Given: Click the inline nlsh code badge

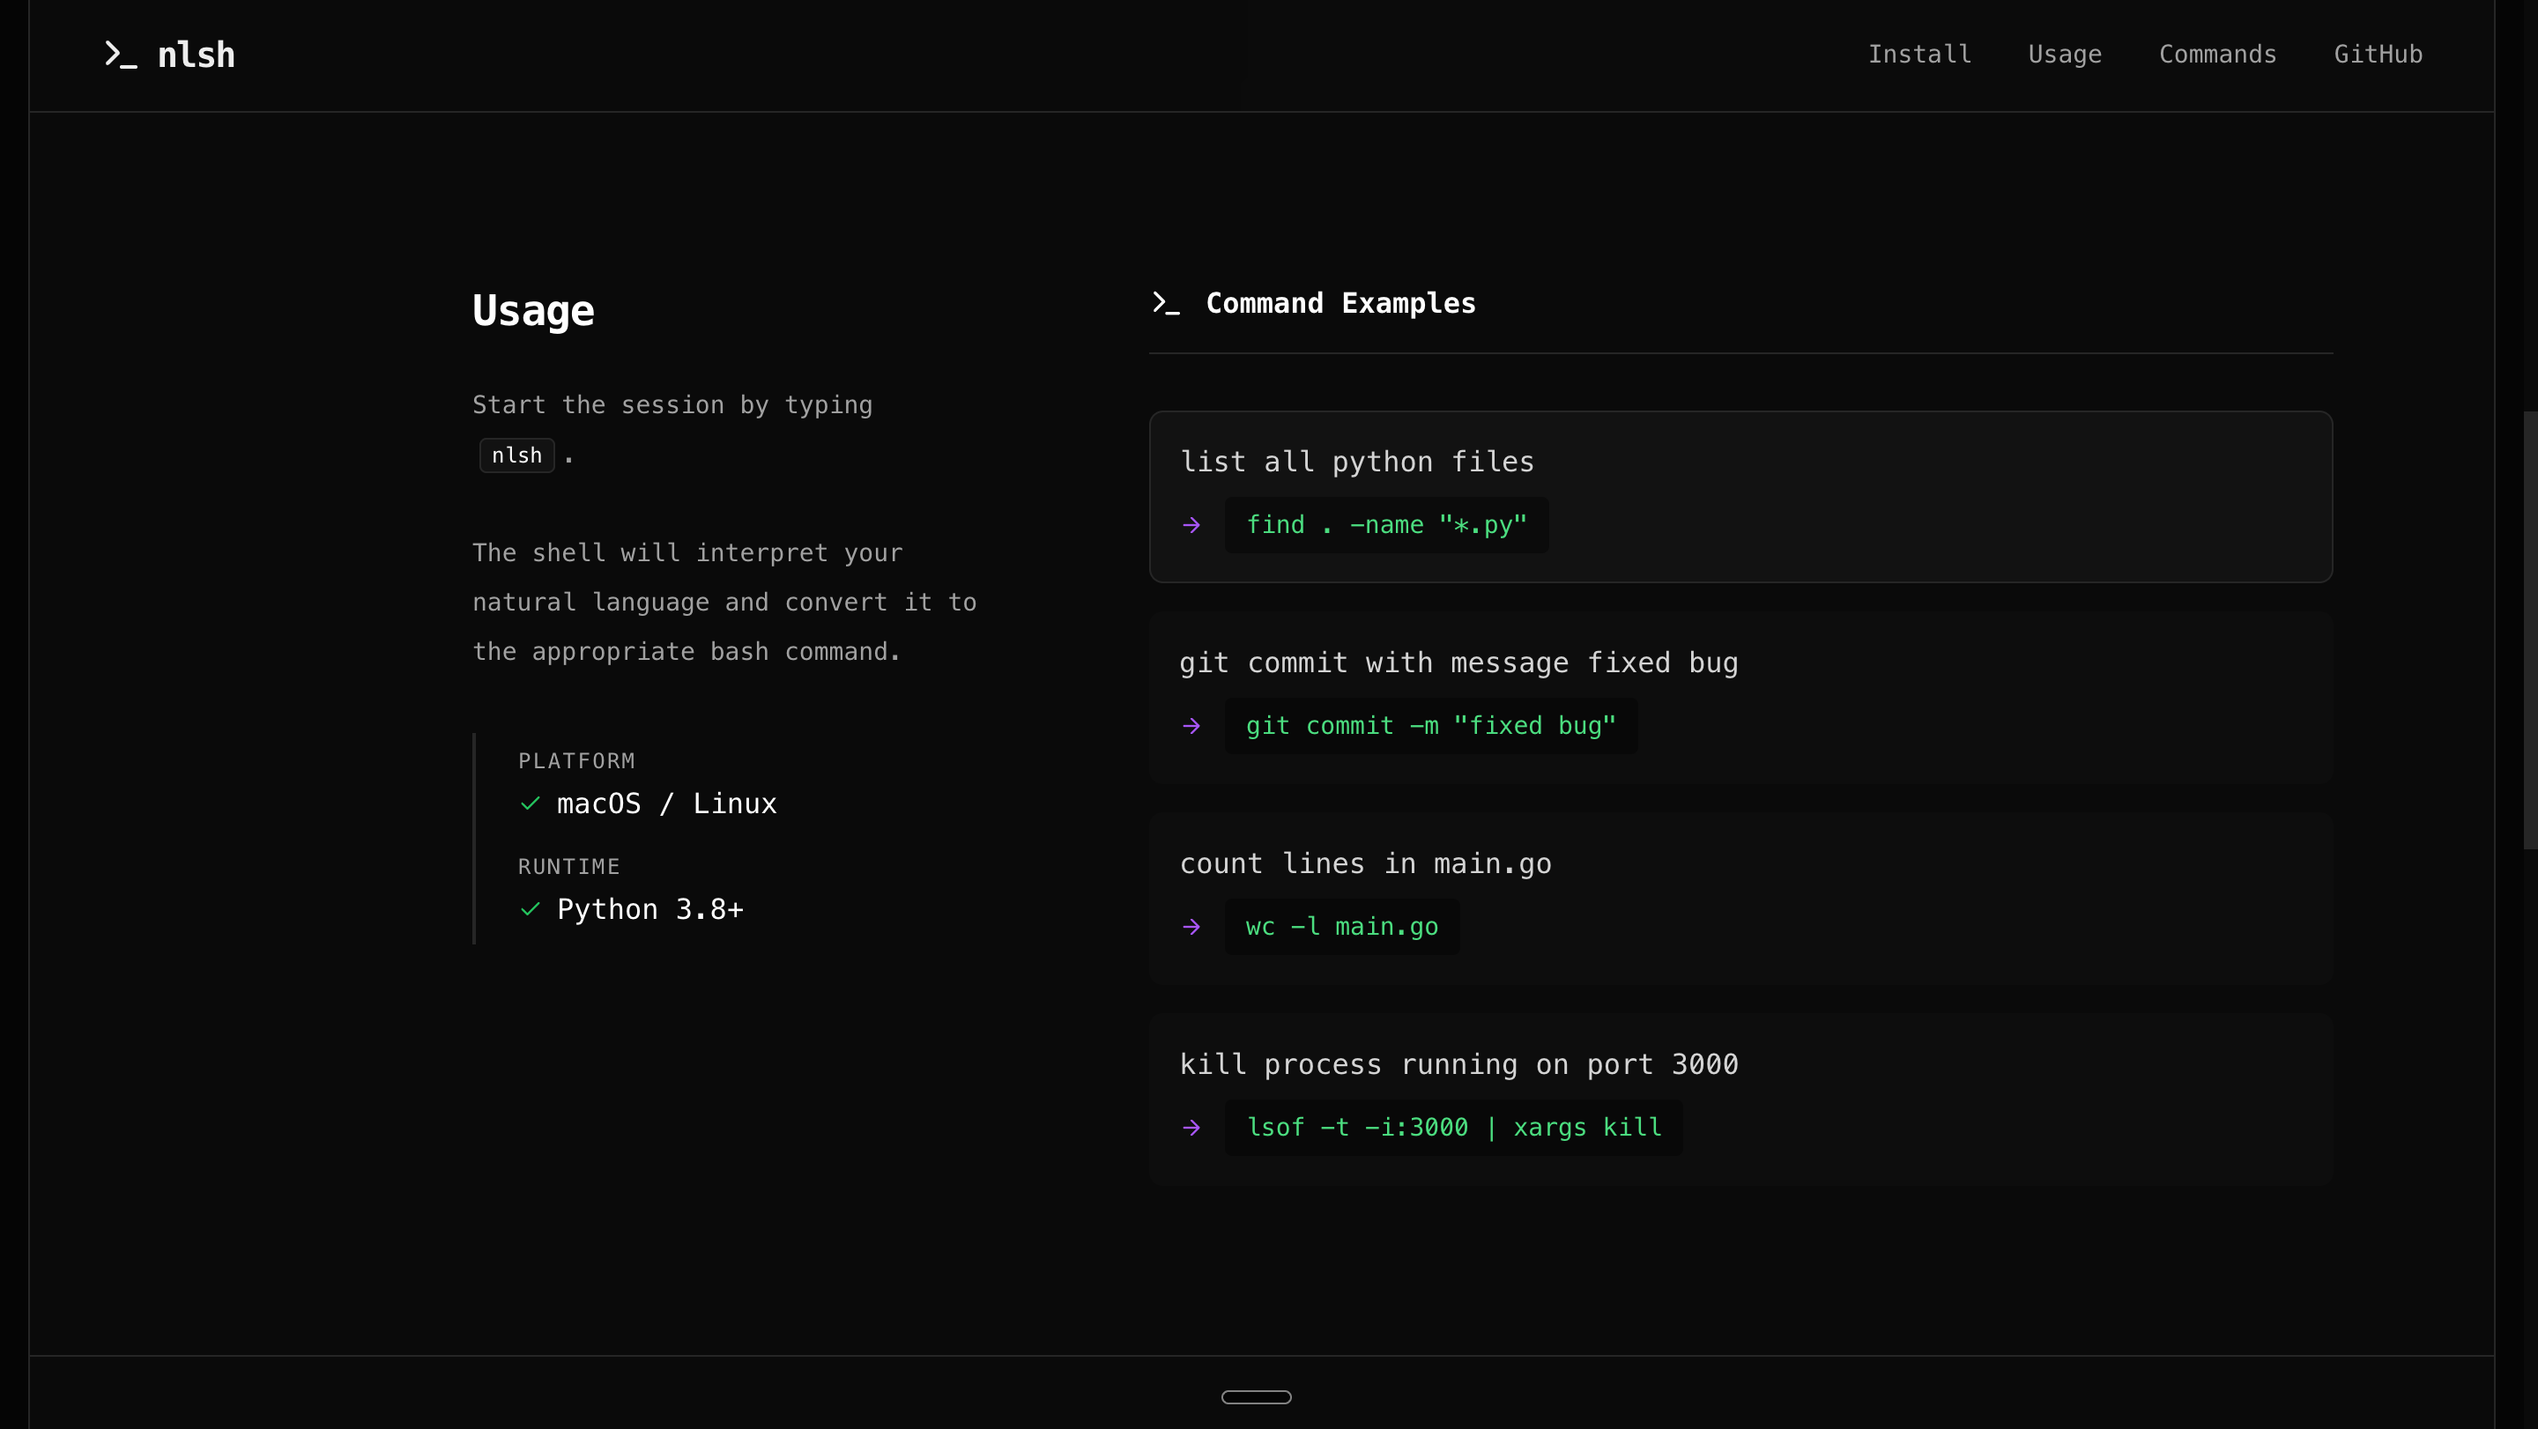Looking at the screenshot, I should tap(516, 455).
